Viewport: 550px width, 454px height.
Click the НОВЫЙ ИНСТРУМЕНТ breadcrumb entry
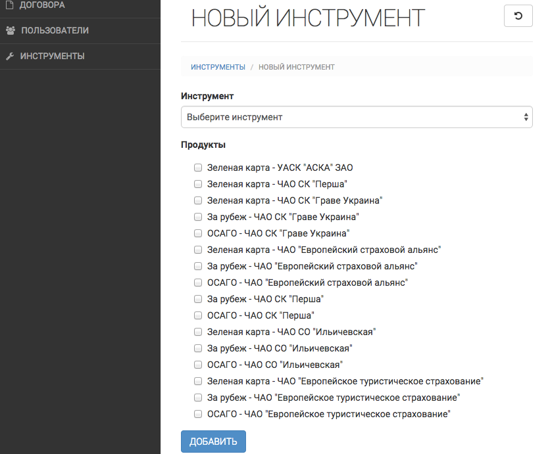(297, 66)
